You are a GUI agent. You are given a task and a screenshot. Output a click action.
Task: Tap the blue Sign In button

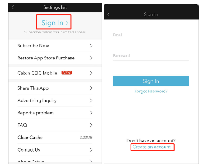tap(151, 81)
